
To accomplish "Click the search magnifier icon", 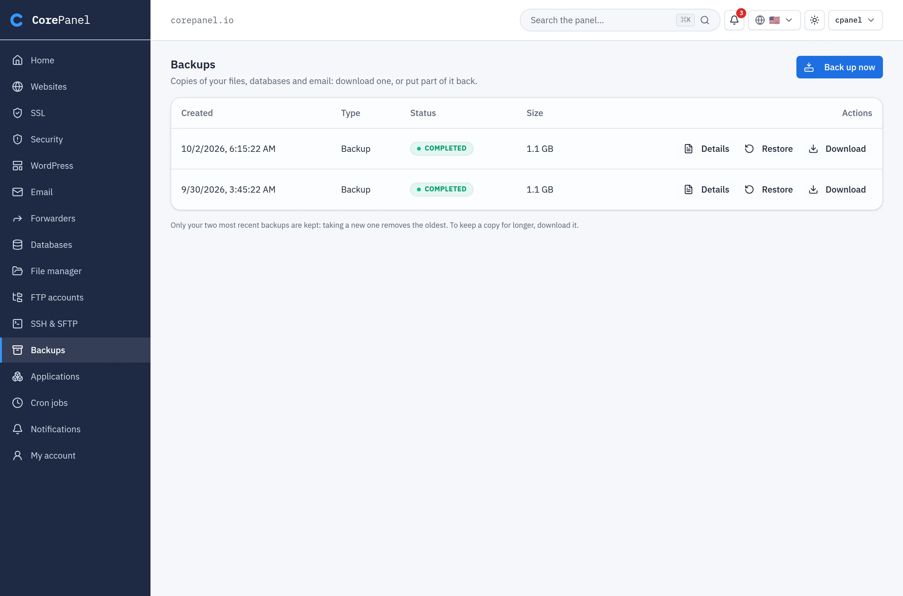I will pos(705,20).
